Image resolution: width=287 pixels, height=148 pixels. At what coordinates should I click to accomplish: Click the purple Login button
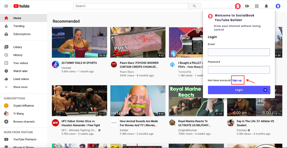[239, 90]
